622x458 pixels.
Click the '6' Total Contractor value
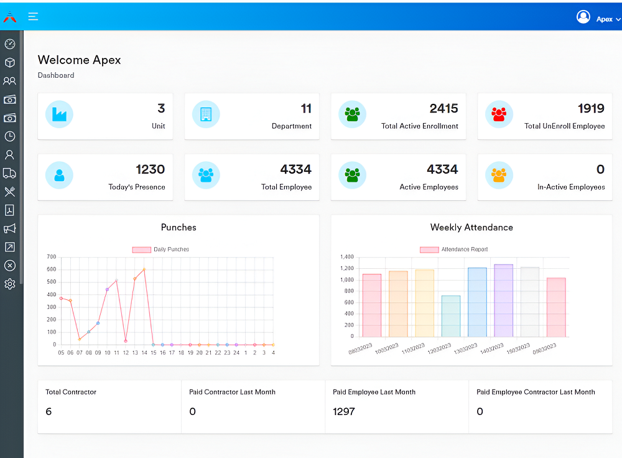coord(49,411)
